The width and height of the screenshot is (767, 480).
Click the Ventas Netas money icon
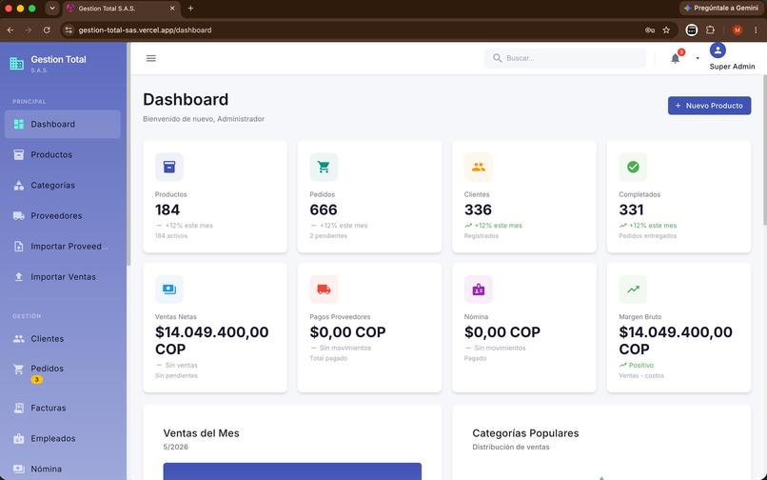tap(169, 290)
